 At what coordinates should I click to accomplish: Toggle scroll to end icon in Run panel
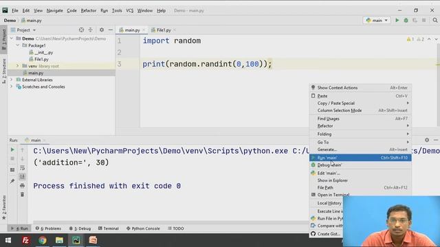tap(23, 176)
